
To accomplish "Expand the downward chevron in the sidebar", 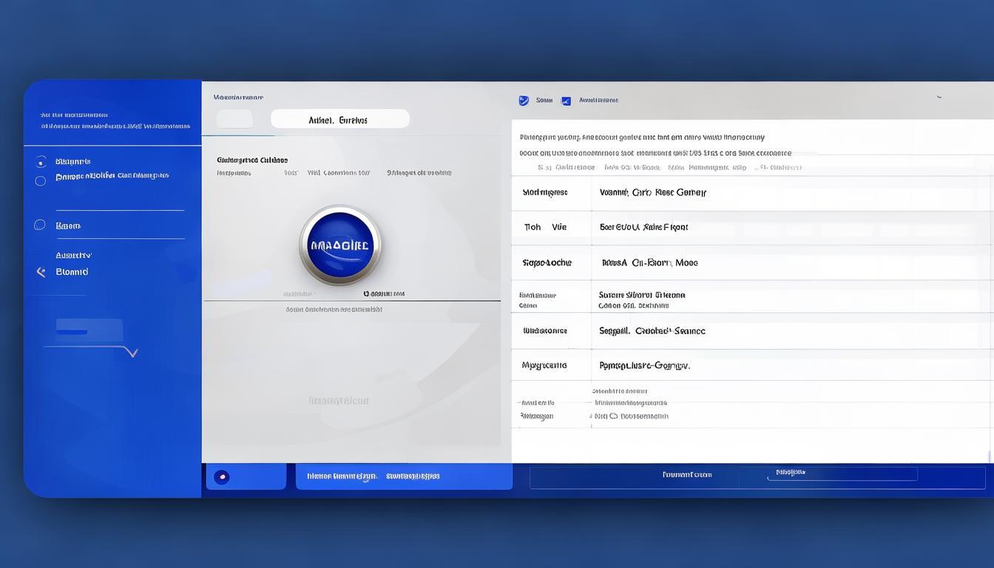I will [132, 353].
